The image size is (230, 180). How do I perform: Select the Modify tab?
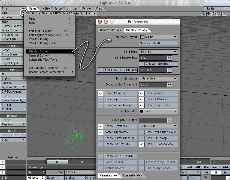(x=45, y=8)
